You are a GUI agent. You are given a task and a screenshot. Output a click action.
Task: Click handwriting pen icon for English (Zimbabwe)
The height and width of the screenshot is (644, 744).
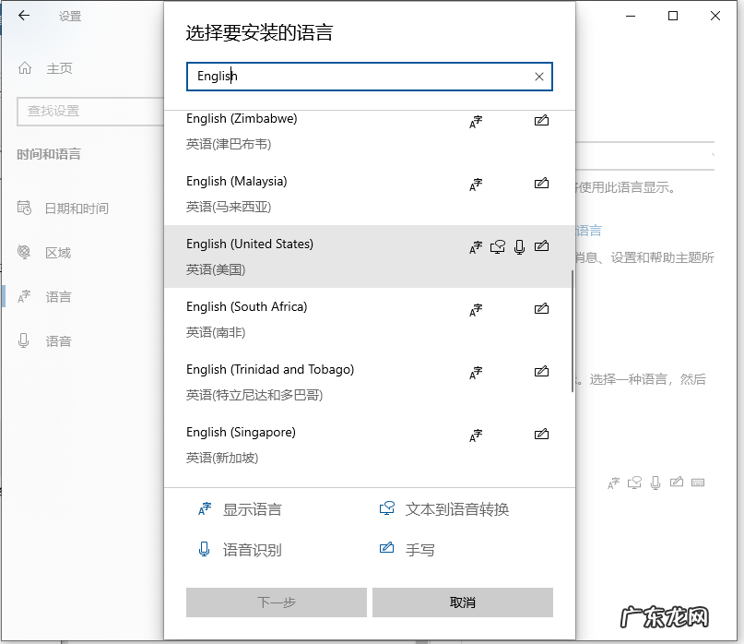point(541,121)
